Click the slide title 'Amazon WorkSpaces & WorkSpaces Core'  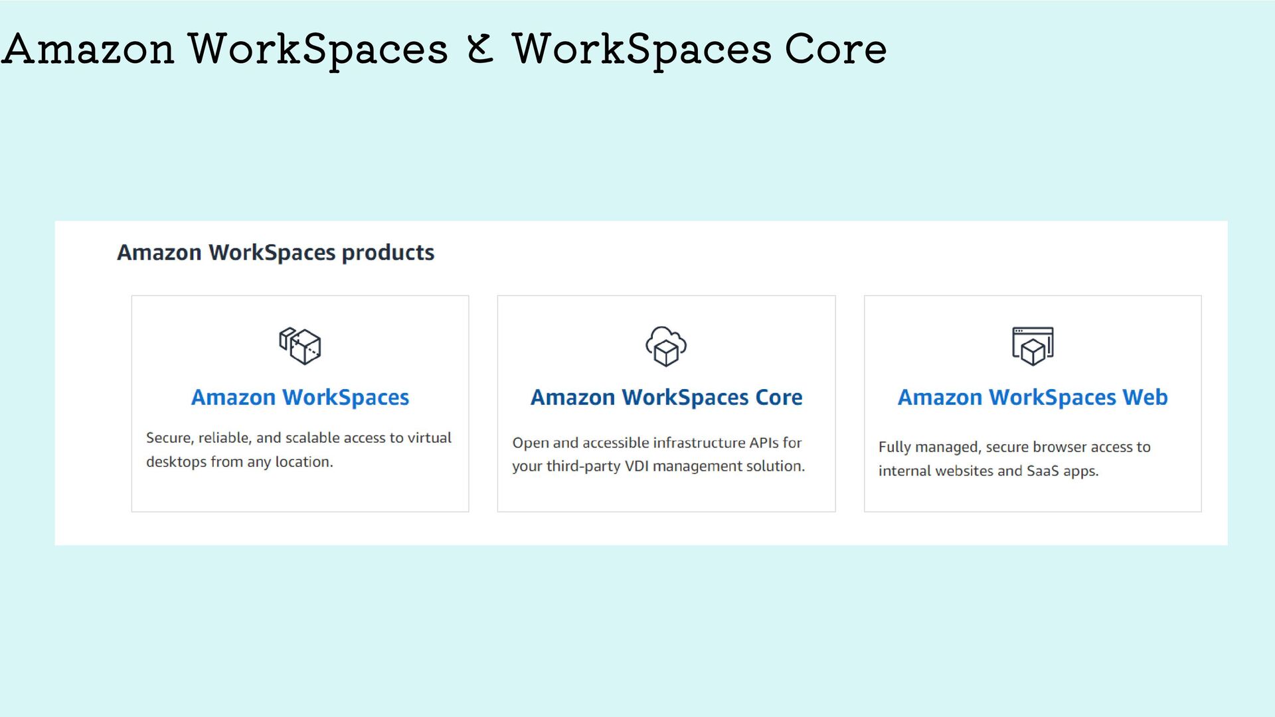coord(444,50)
